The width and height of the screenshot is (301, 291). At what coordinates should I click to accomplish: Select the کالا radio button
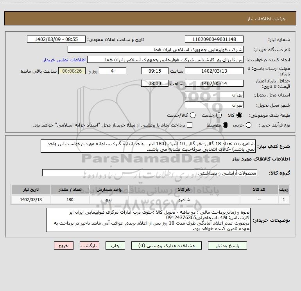click(x=239, y=115)
